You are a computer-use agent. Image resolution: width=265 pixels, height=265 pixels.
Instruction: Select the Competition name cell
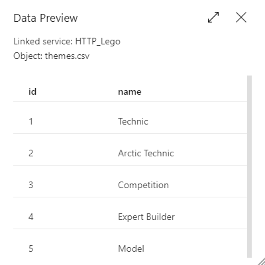click(x=143, y=185)
